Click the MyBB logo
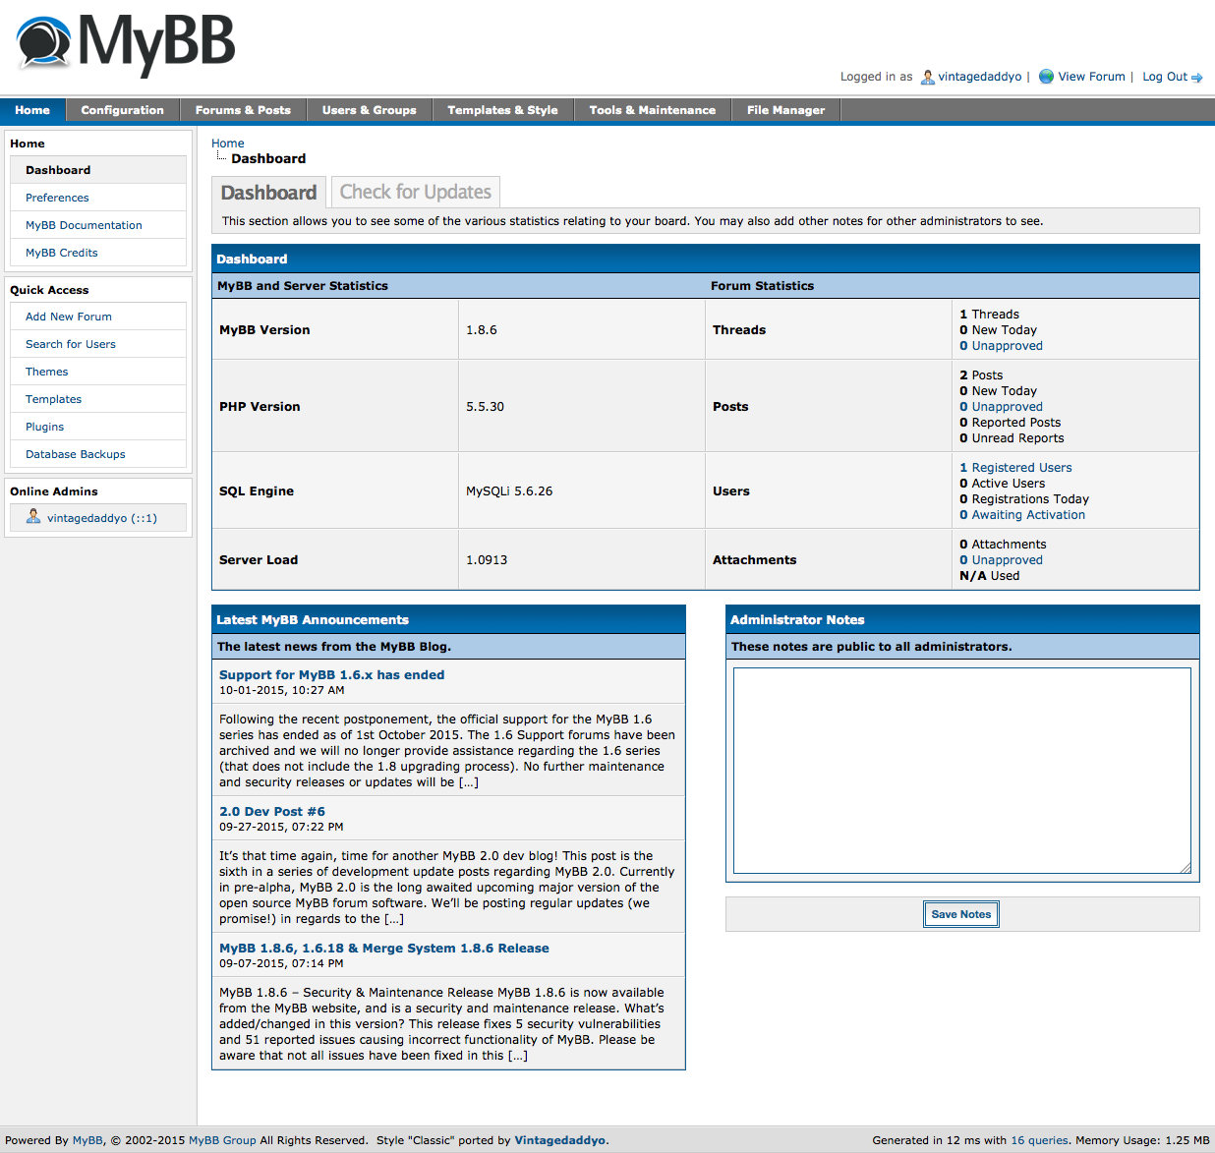The image size is (1215, 1153). tap(126, 45)
